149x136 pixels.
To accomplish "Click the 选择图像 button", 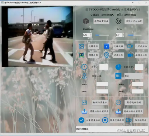I will click(x=93, y=46).
